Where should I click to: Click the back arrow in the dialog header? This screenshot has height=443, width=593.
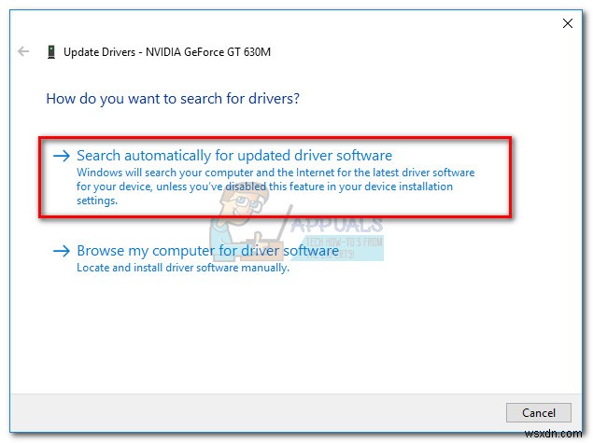23,51
